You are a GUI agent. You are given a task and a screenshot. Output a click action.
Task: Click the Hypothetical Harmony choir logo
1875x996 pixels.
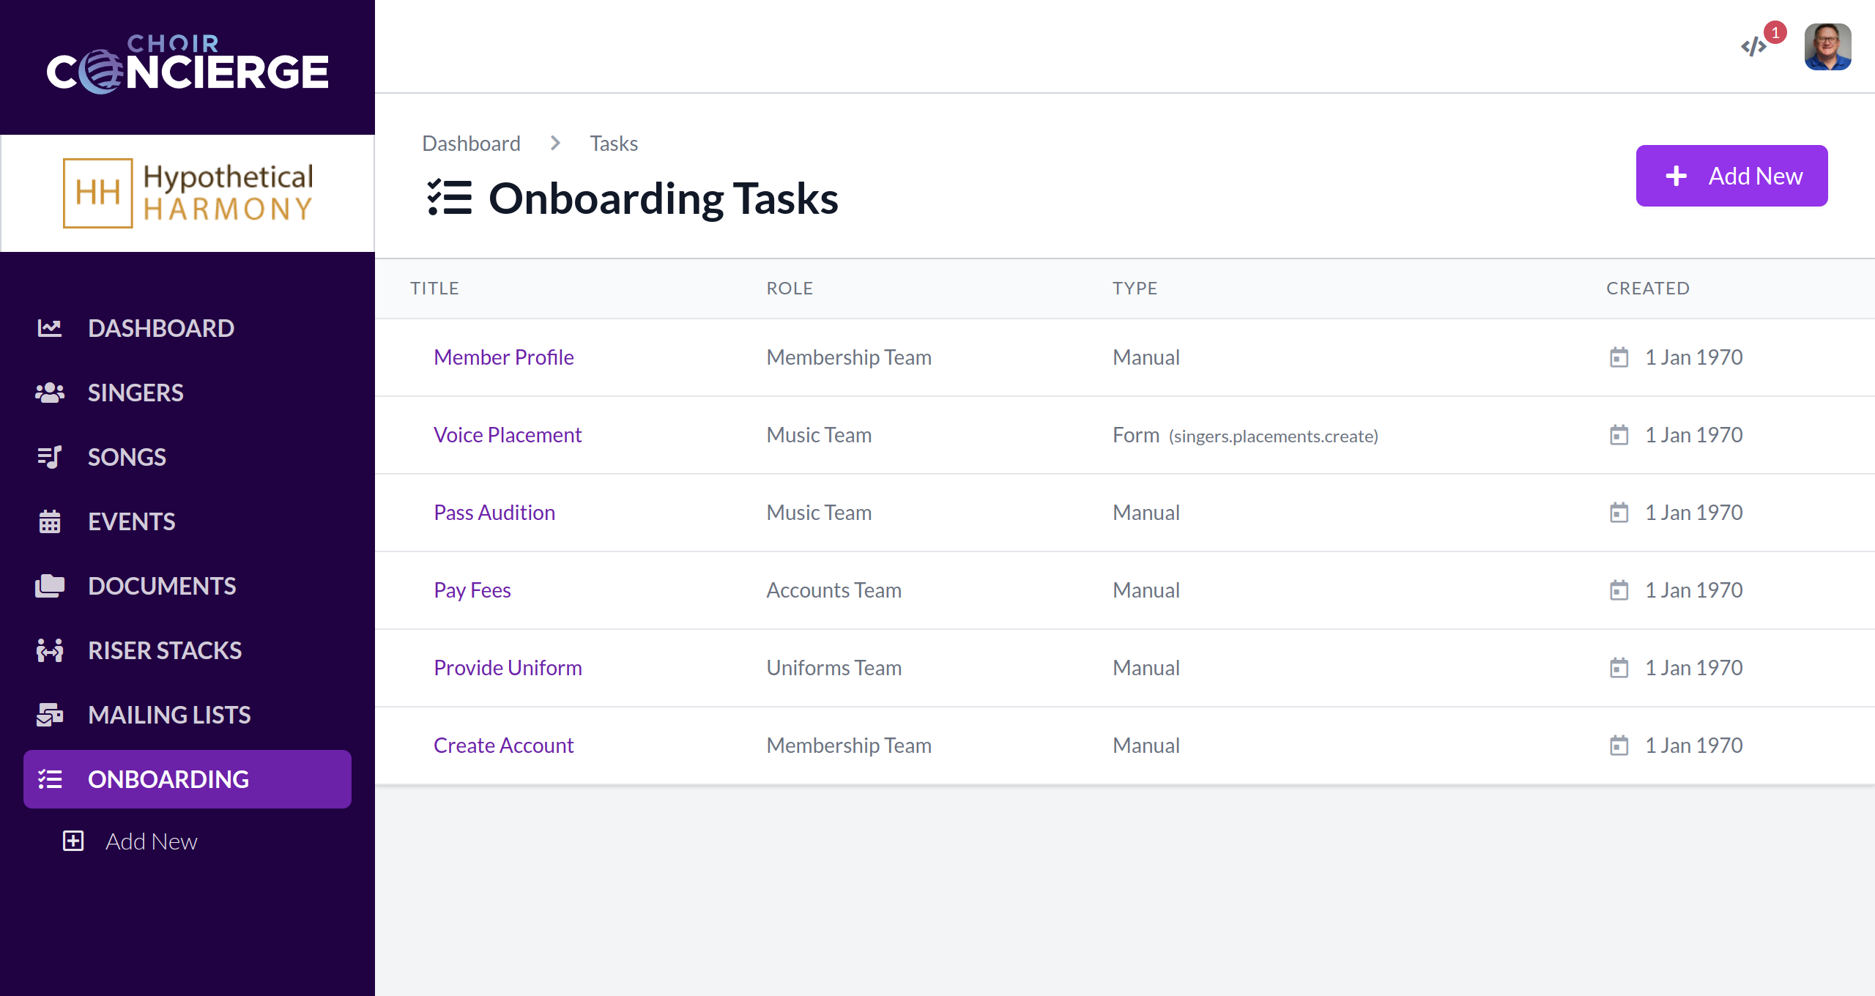[187, 193]
